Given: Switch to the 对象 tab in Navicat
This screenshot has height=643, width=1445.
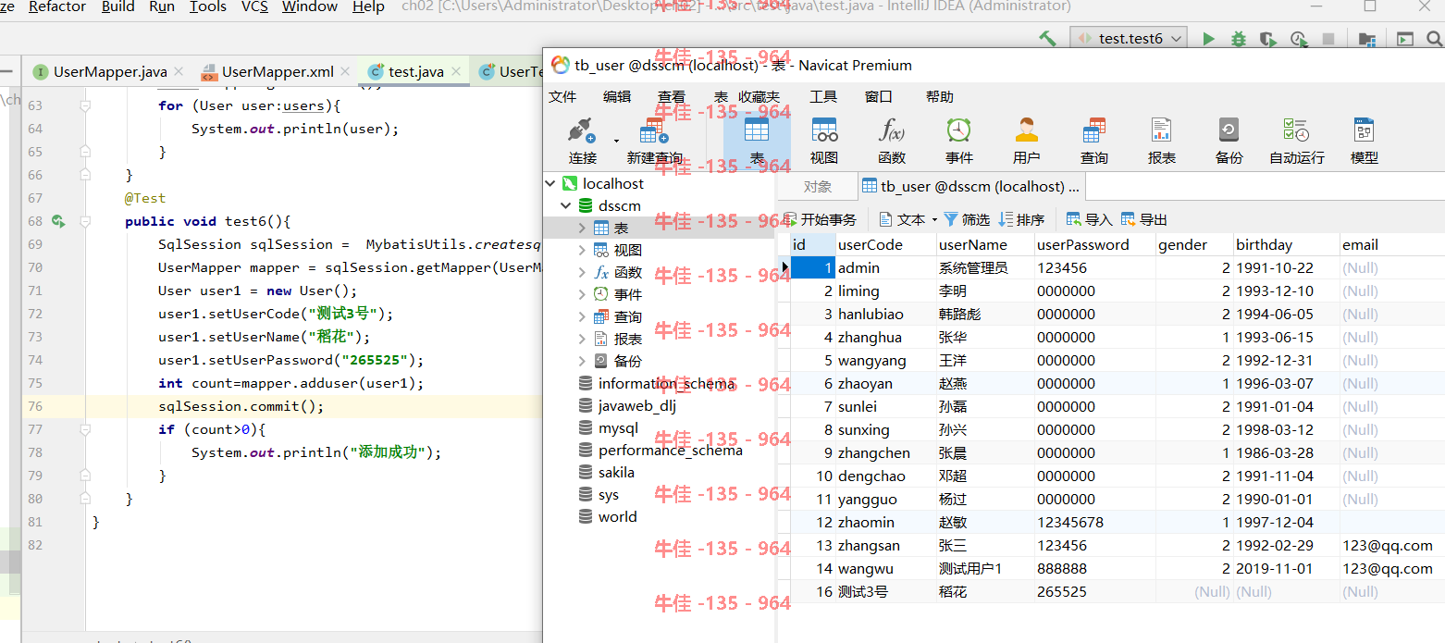Looking at the screenshot, I should pos(818,186).
